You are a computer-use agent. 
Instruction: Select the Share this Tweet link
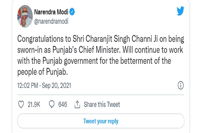coord(102,104)
